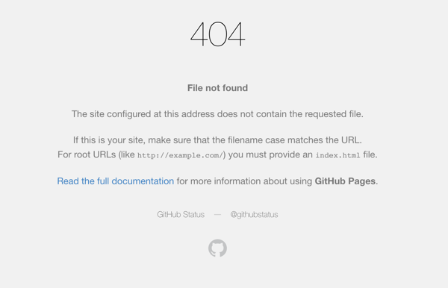Click the bold GitHub Pages text
The image size is (448, 288).
tap(345, 181)
